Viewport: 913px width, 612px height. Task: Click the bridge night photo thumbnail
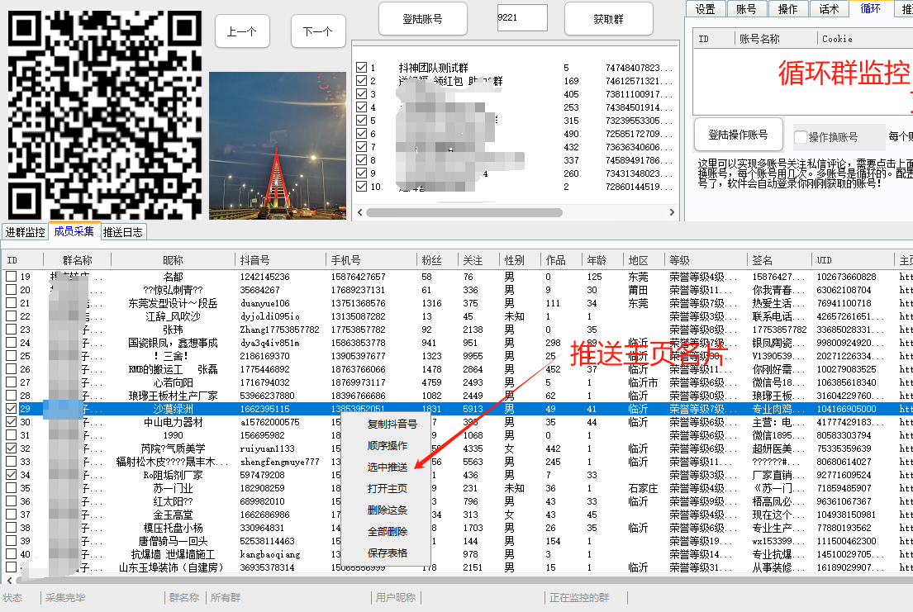[x=277, y=145]
